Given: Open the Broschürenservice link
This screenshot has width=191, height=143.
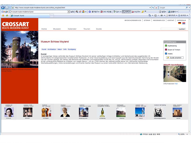Looking at the screenshot, I should tap(133, 20).
